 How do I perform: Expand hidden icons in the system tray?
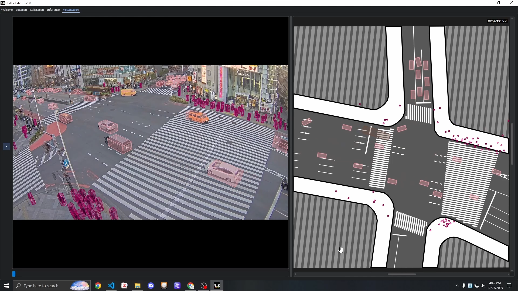(457, 286)
